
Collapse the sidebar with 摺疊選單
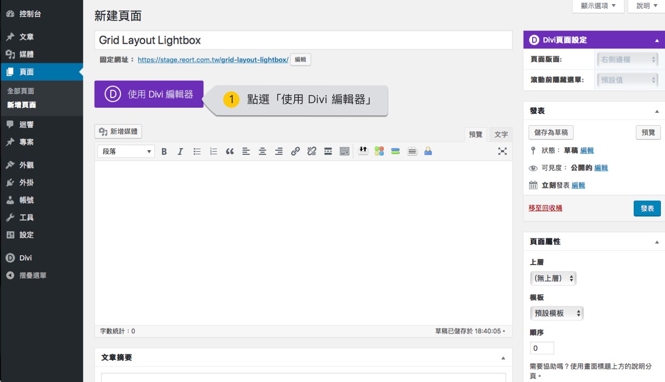tap(41, 275)
